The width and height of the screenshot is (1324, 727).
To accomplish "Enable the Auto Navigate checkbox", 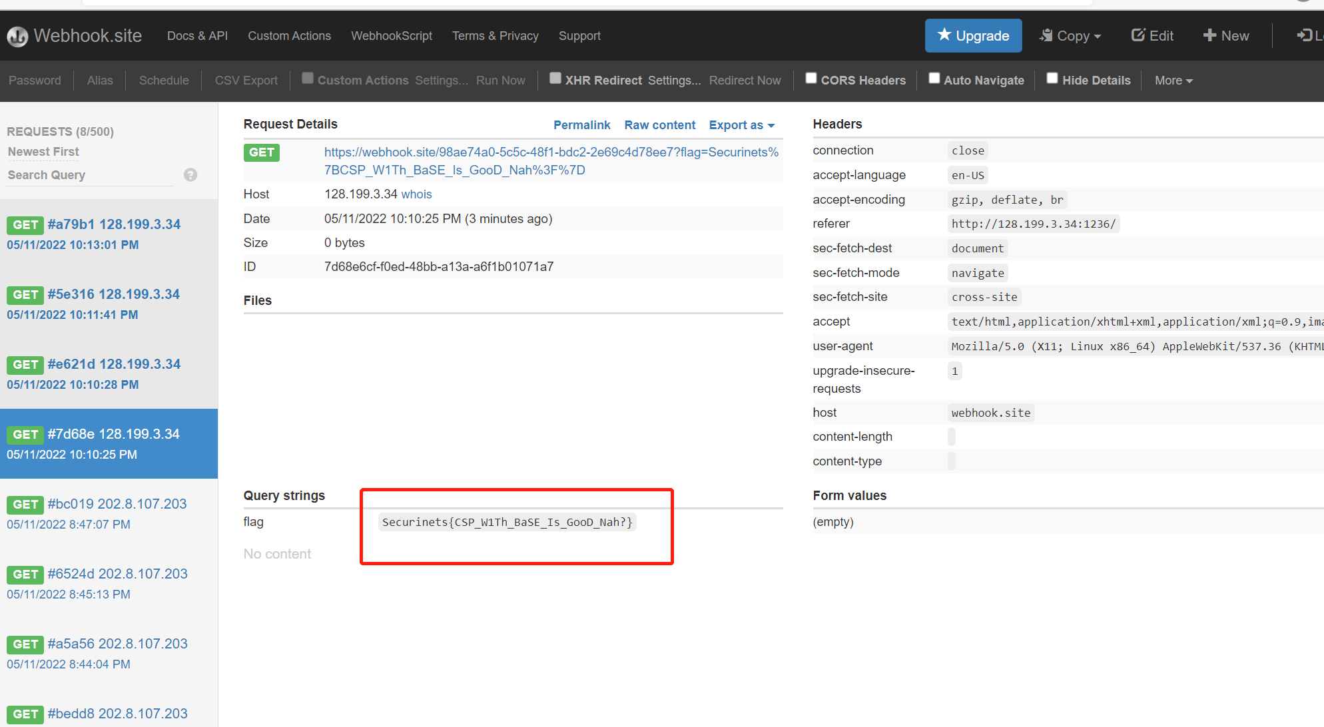I will point(934,79).
